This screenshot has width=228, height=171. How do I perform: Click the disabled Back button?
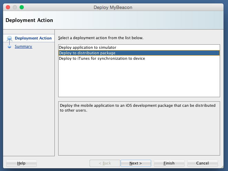[105, 163]
